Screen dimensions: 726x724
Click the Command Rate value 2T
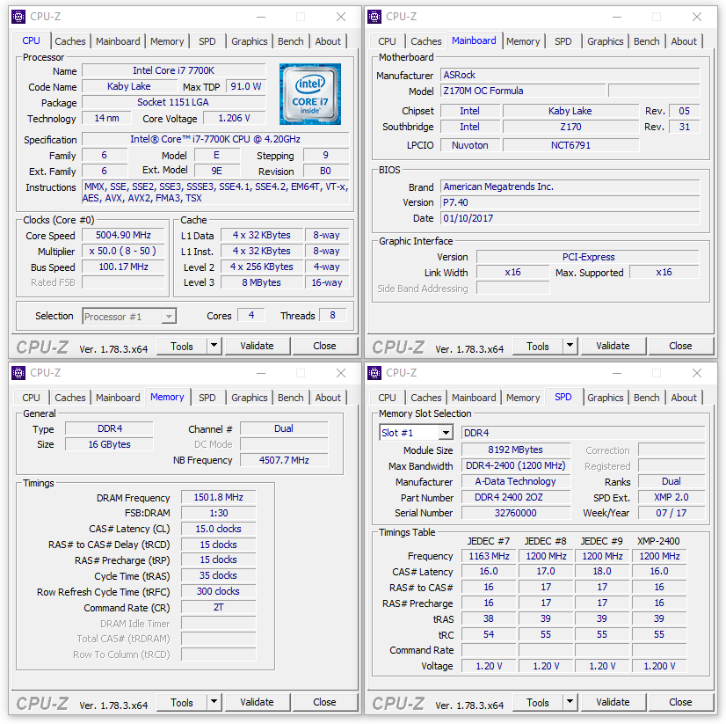[219, 607]
